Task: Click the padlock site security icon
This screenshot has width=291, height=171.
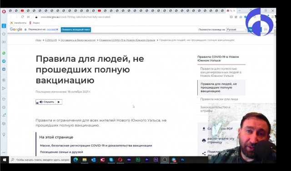Action: click(x=36, y=17)
